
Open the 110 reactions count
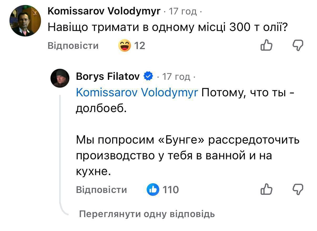(171, 190)
